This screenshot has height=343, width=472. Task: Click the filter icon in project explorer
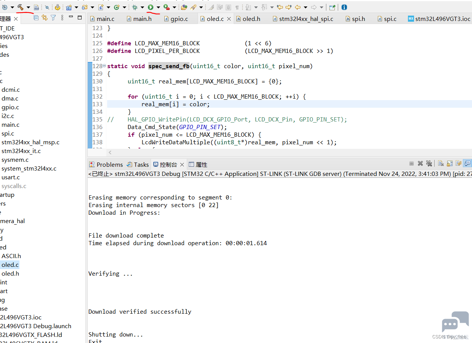pos(53,18)
